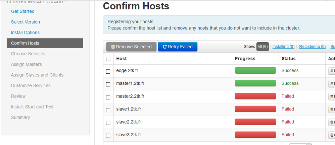Click trash icon in master2.2tk.fr row
This screenshot has height=145, width=335.
tap(332, 96)
